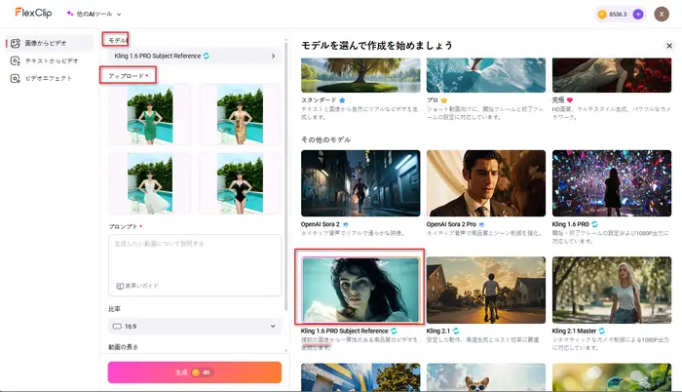Select the OpenAI Sora 2 model thumbnail
682x392 pixels.
(x=360, y=183)
